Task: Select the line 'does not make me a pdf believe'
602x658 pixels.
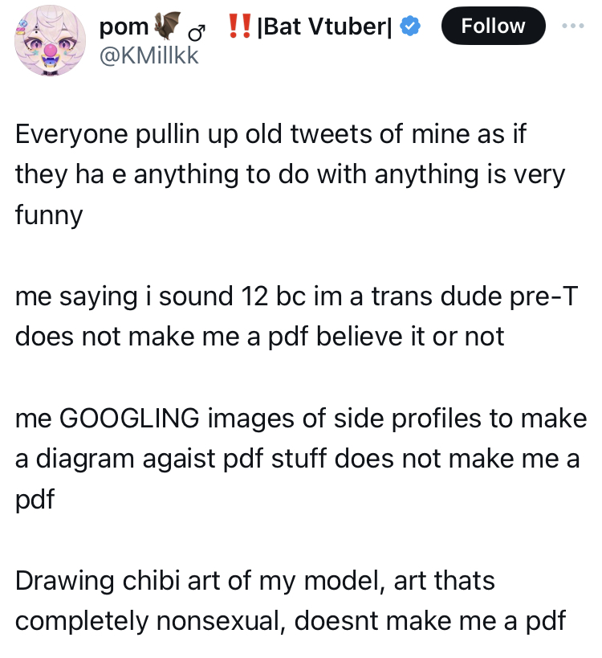Action: tap(259, 337)
